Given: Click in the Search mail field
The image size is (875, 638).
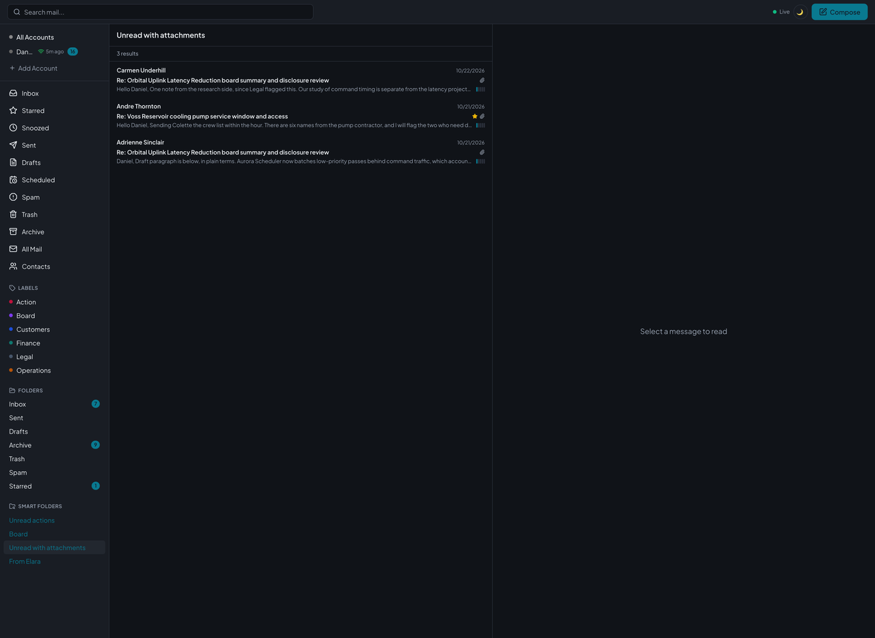Looking at the screenshot, I should 161,12.
